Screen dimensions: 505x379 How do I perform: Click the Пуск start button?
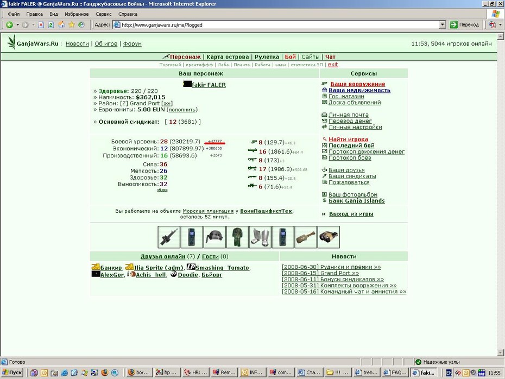12,372
